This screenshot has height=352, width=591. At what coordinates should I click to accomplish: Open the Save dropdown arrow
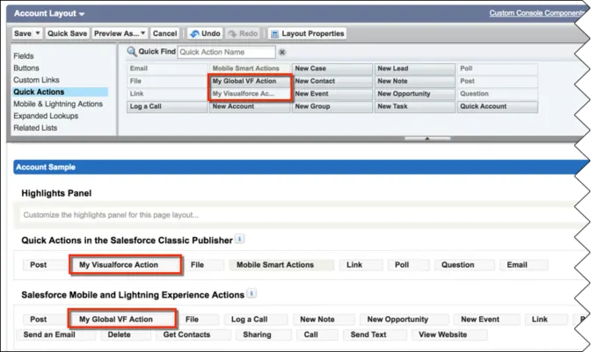[37, 33]
